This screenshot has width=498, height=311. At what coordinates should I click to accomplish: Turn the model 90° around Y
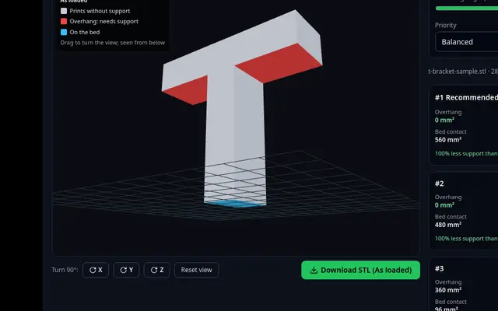point(126,270)
